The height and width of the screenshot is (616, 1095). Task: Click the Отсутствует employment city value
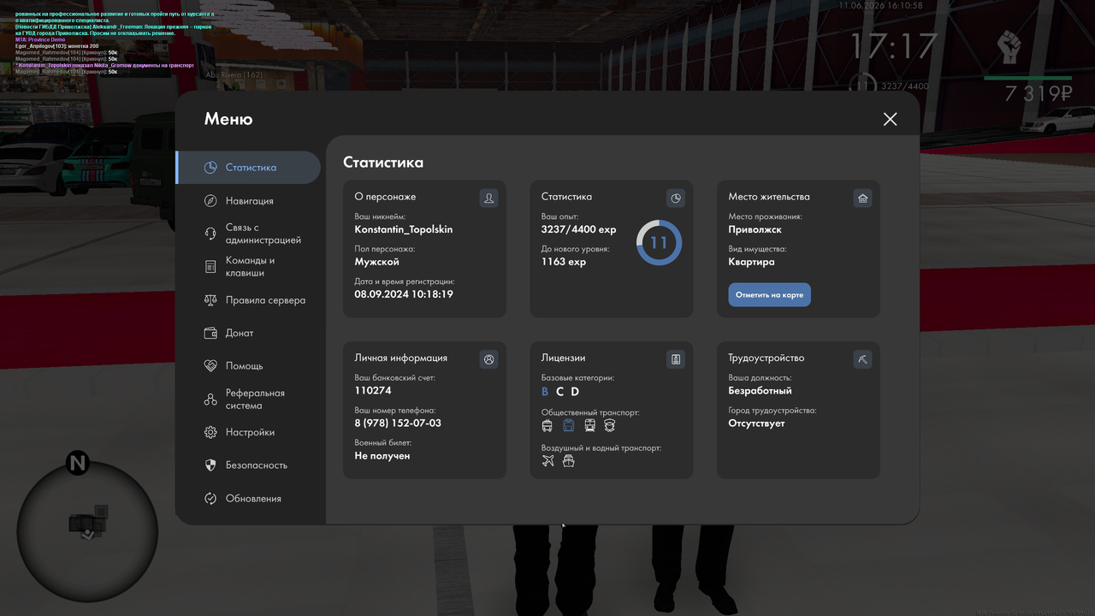click(x=756, y=423)
